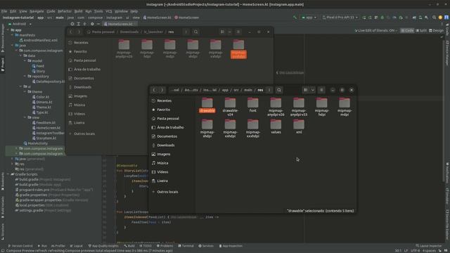Go back in the ic_launcher Files window
Viewport: 450px width, 253px height.
coord(71,32)
